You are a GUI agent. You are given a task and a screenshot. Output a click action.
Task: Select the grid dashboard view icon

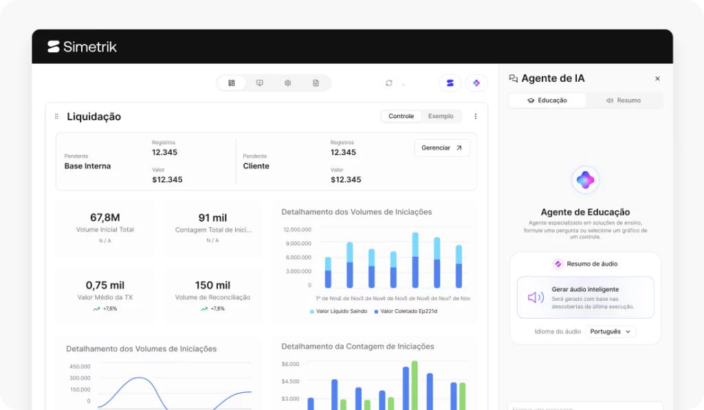[x=232, y=83]
